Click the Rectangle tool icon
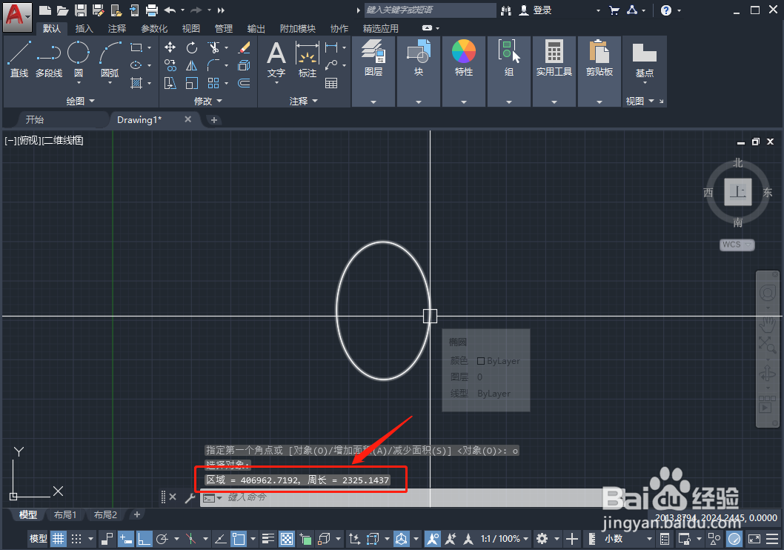This screenshot has width=784, height=550. [x=136, y=47]
